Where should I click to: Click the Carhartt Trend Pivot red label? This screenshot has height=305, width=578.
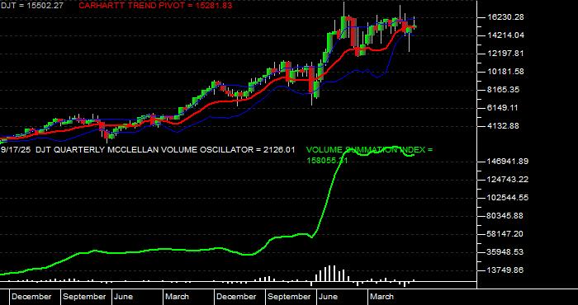[x=155, y=6]
